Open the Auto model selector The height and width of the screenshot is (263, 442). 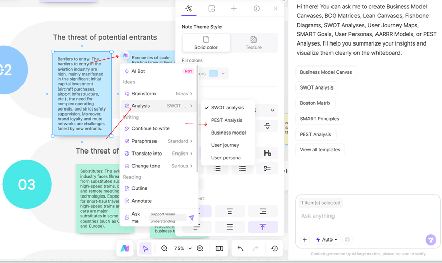tap(326, 239)
